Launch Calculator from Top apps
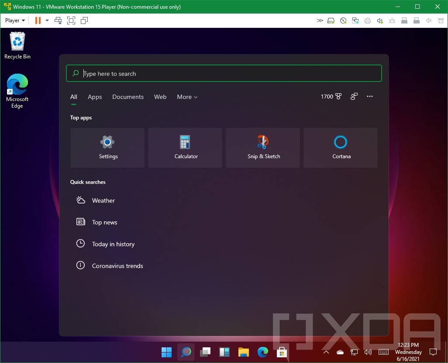 tap(185, 148)
